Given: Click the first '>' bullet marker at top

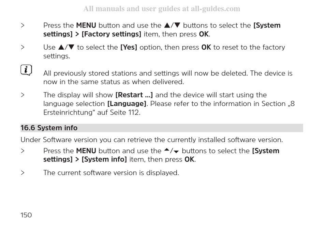Looking at the screenshot, I should point(23,25).
